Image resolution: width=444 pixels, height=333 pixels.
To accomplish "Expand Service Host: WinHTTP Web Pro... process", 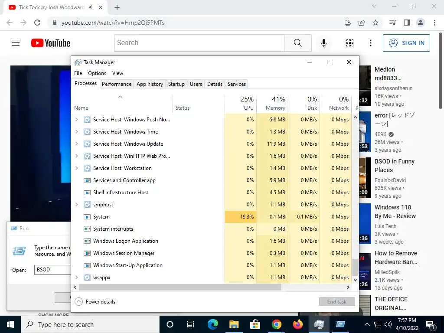I will click(76, 156).
